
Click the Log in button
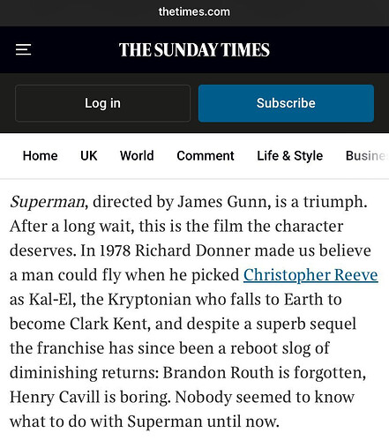click(102, 103)
